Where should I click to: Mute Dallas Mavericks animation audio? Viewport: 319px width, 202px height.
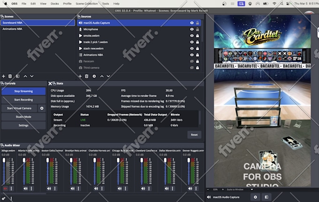coord(167,188)
